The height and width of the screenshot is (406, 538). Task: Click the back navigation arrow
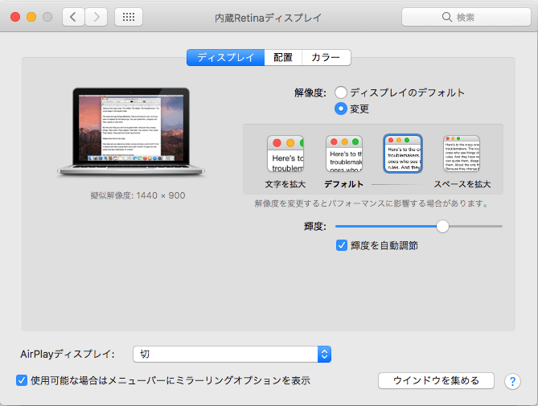73,17
